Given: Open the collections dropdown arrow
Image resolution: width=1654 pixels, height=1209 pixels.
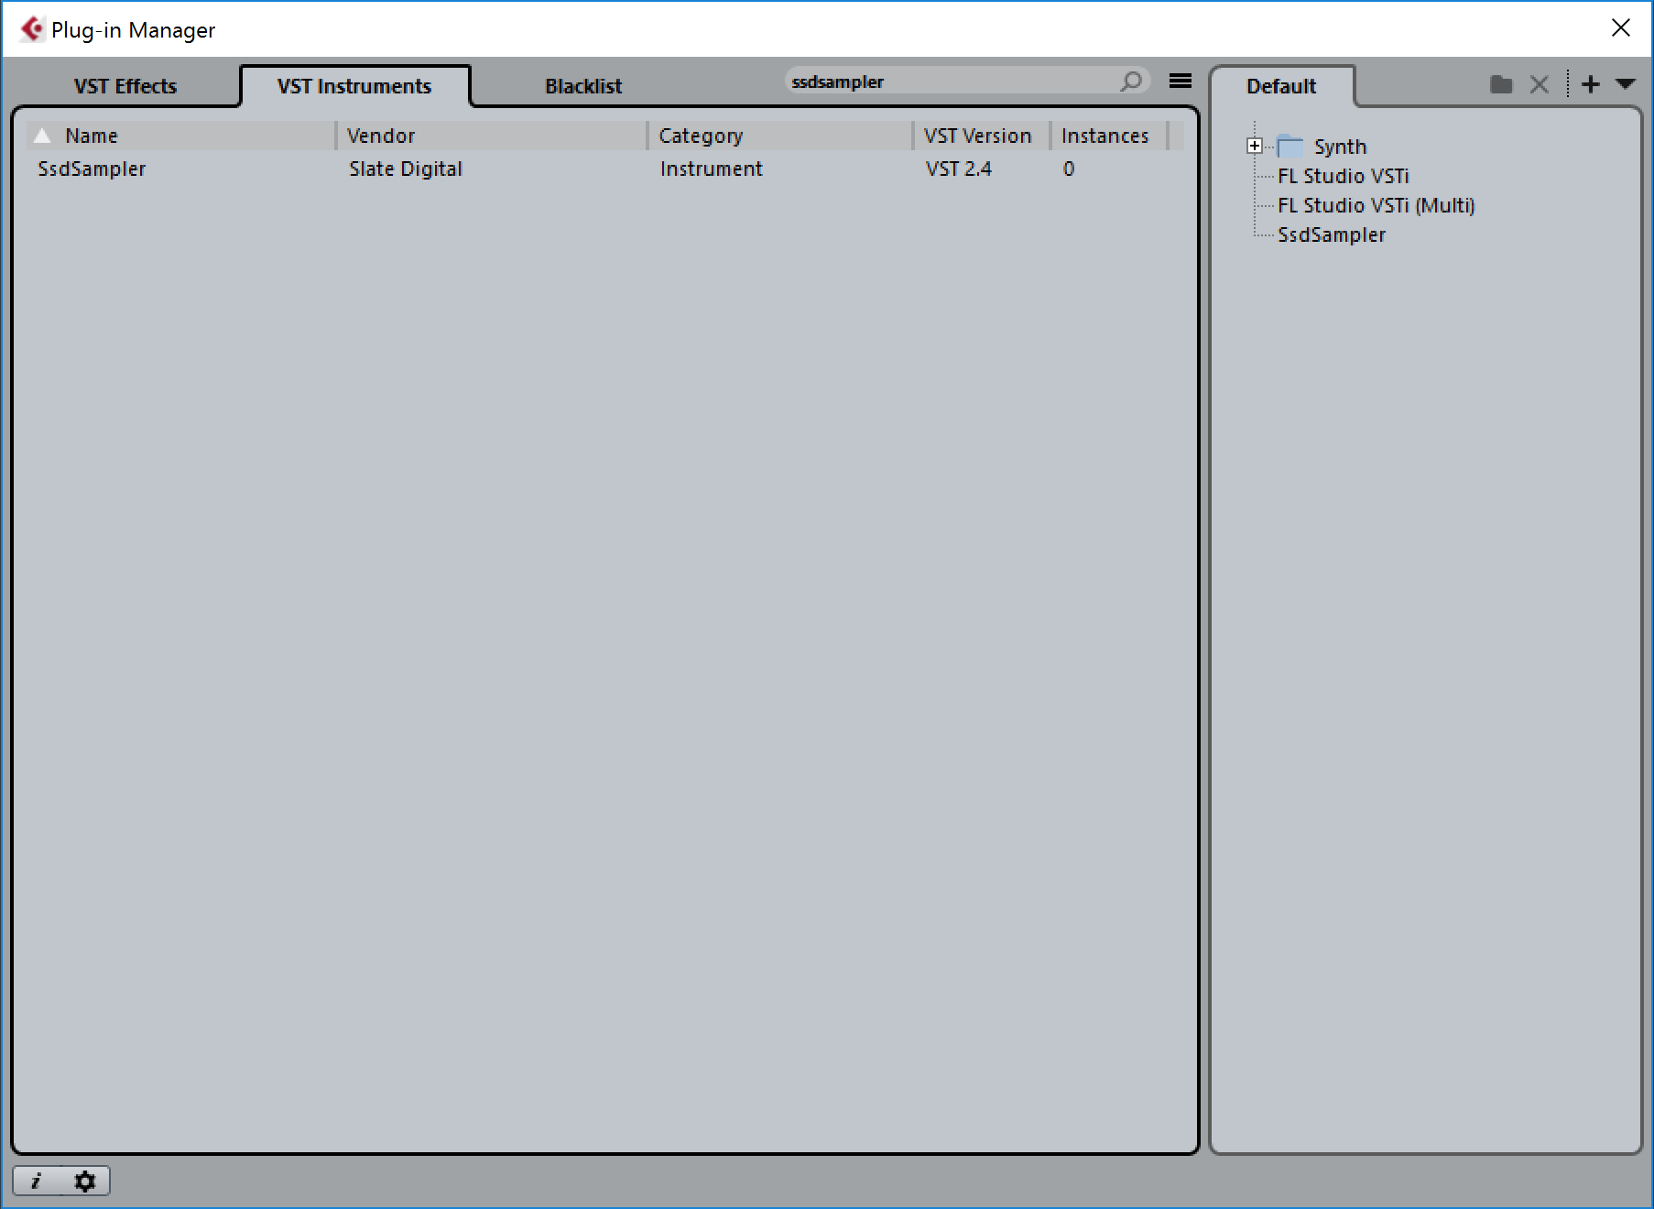Looking at the screenshot, I should pyautogui.click(x=1626, y=84).
